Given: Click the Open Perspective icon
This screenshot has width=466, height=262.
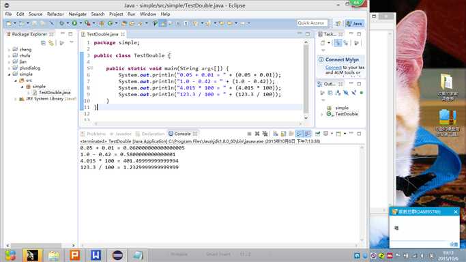Looking at the screenshot, I should coord(338,23).
